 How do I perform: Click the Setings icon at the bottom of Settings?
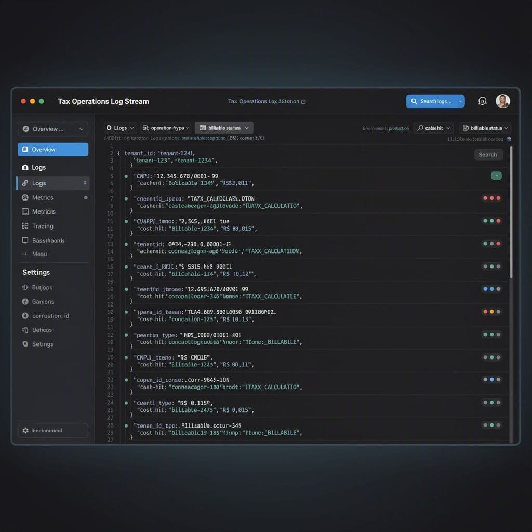tap(25, 344)
